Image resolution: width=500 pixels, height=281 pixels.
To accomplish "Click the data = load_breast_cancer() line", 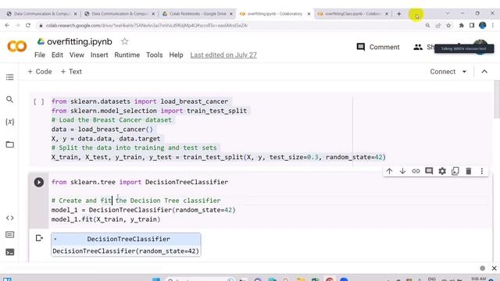I will 102,130.
